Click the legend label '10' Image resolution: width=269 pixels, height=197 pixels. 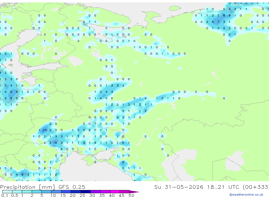pos(53,195)
